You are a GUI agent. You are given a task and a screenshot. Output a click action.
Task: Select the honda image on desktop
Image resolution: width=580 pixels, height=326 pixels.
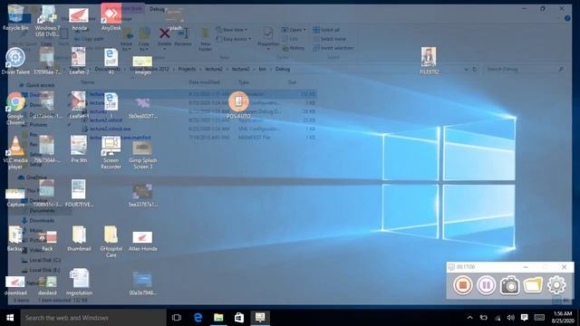79,19
